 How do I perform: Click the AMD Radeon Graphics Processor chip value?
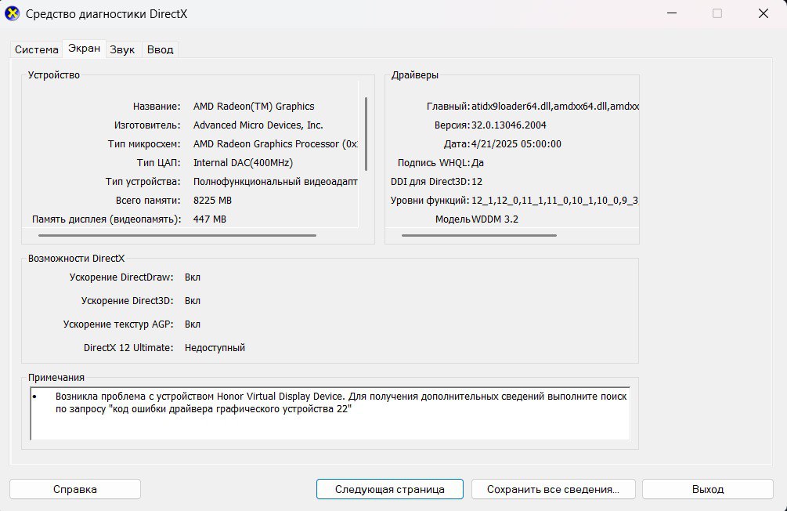click(275, 143)
